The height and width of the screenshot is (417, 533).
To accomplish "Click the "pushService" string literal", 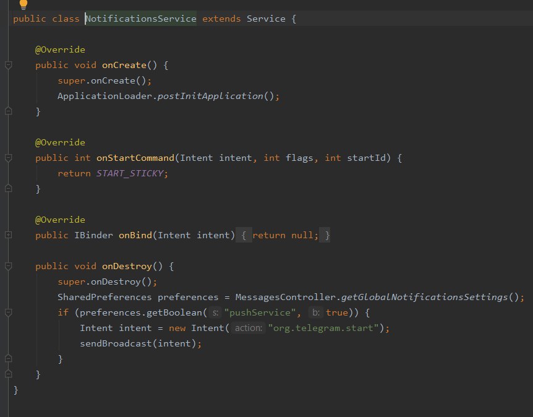I will tap(260, 312).
